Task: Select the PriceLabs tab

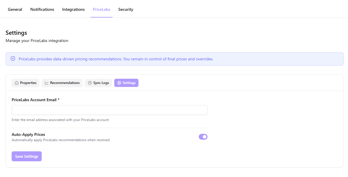Action: [101, 9]
